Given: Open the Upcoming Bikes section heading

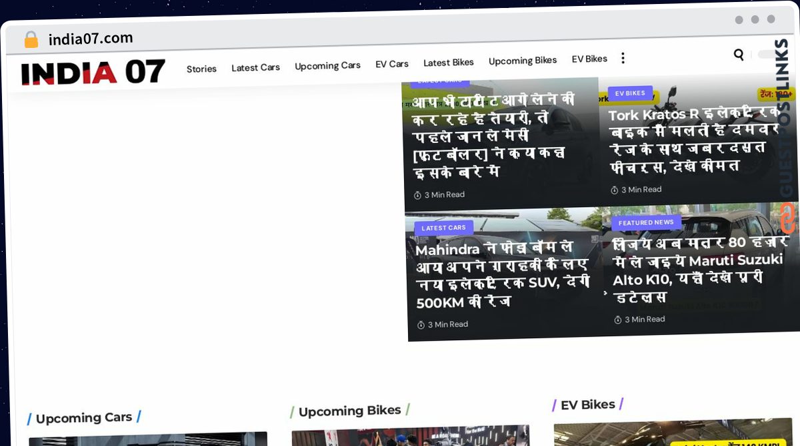Looking at the screenshot, I should coord(349,411).
